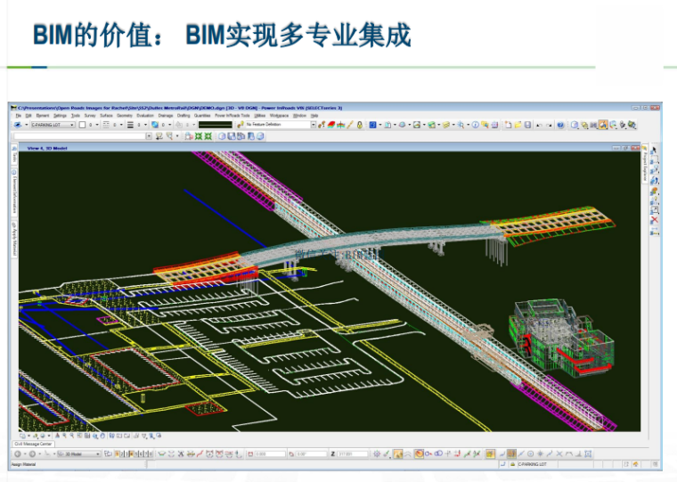This screenshot has width=677, height=482.
Task: Click the red X delete tool in right sidebar
Action: 655,219
